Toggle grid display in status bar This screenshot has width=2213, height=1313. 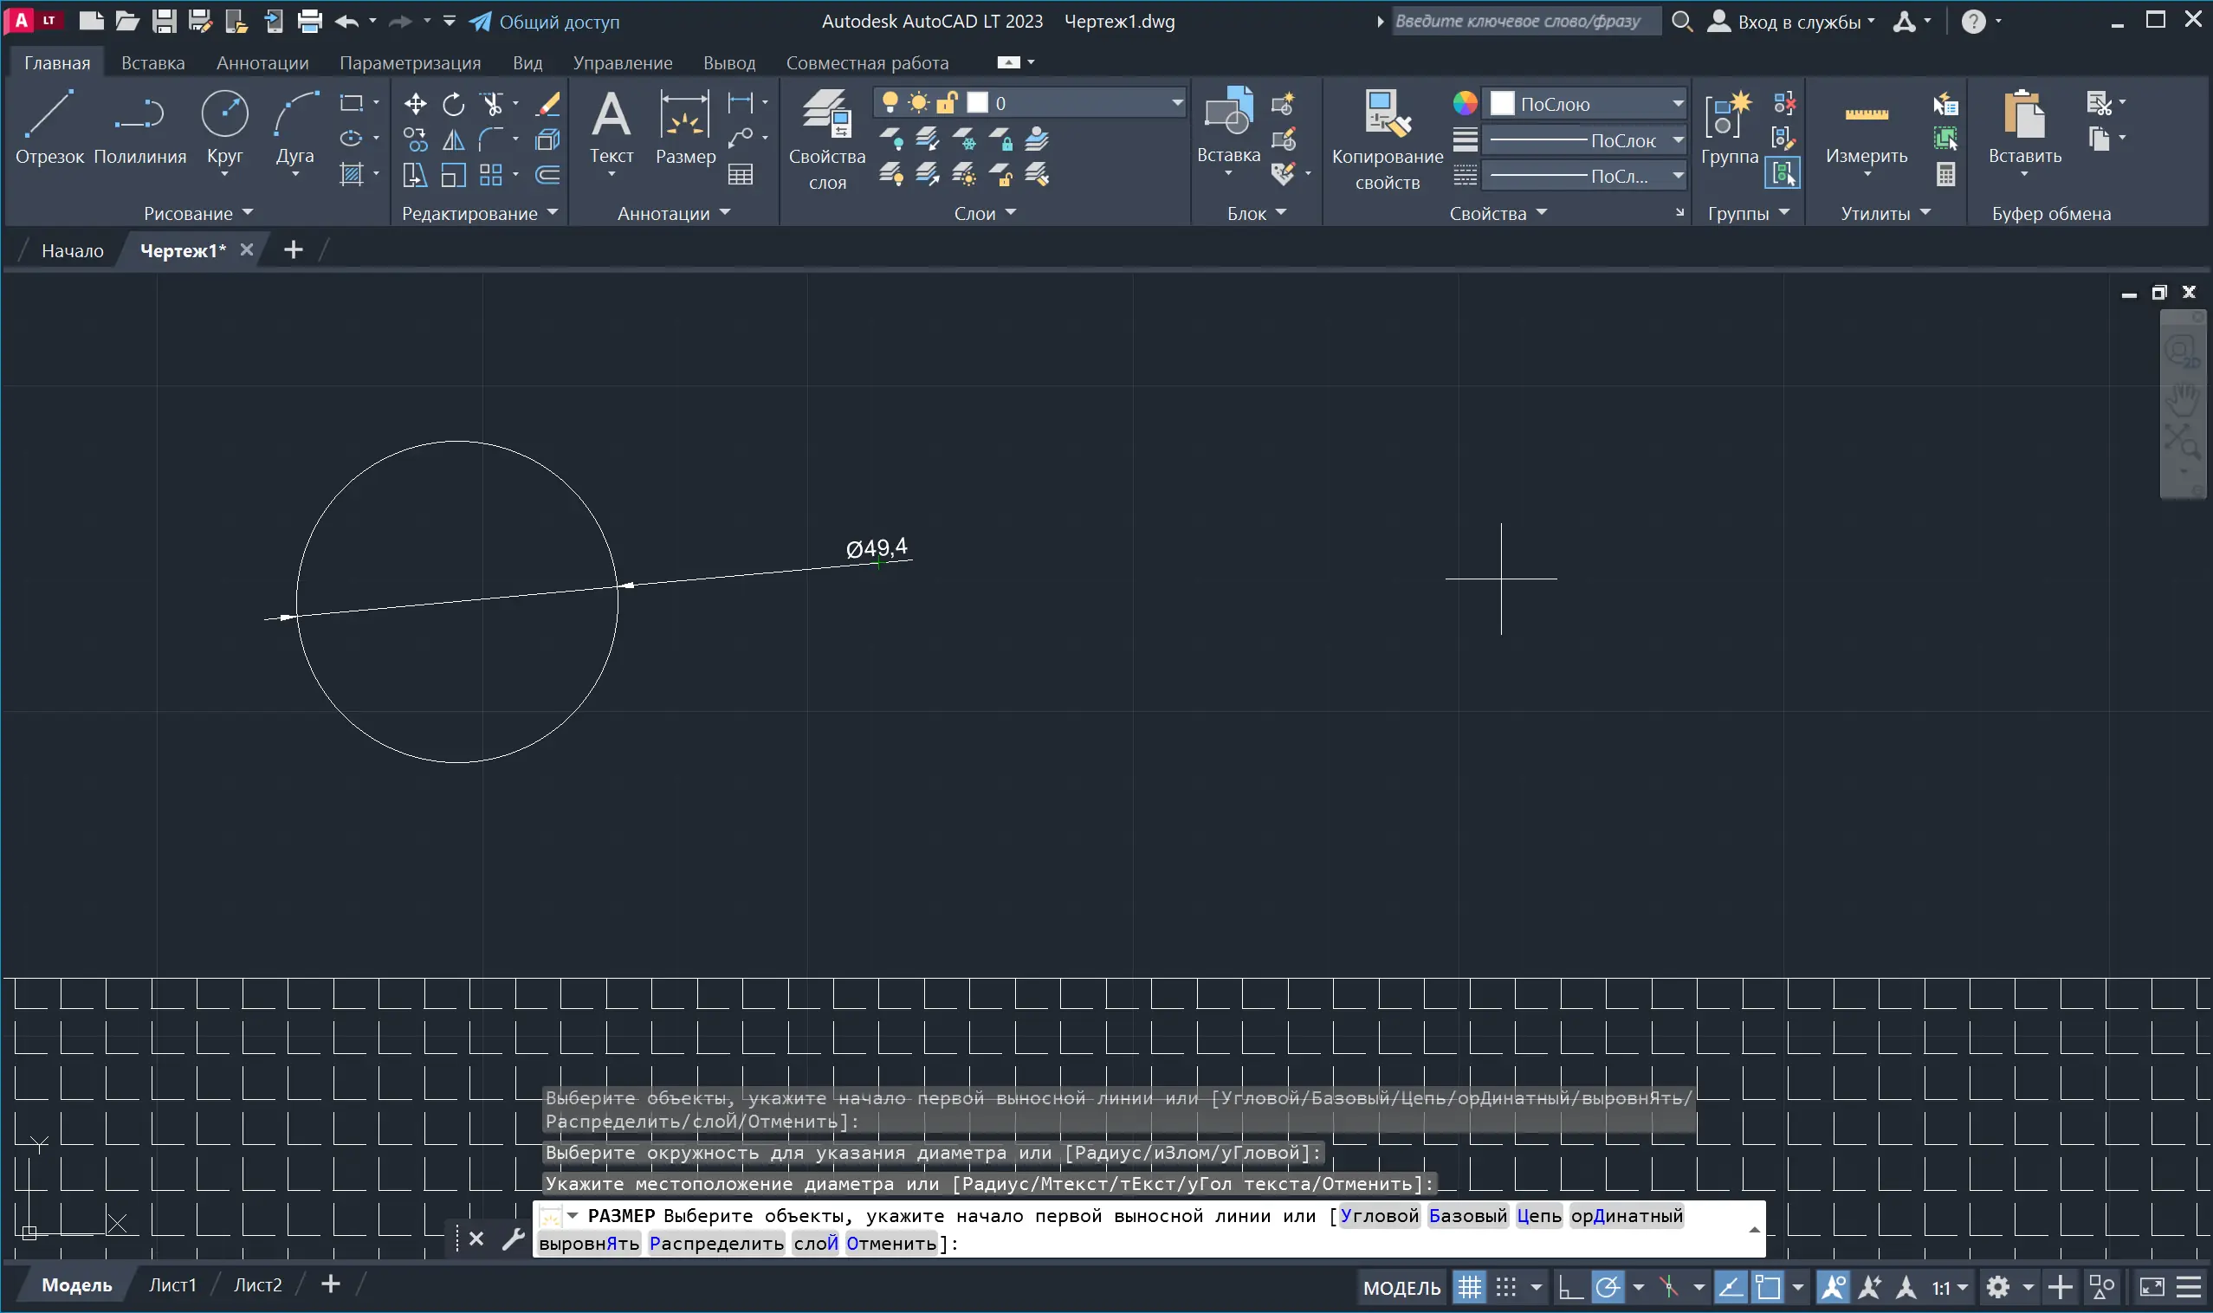pyautogui.click(x=1470, y=1287)
